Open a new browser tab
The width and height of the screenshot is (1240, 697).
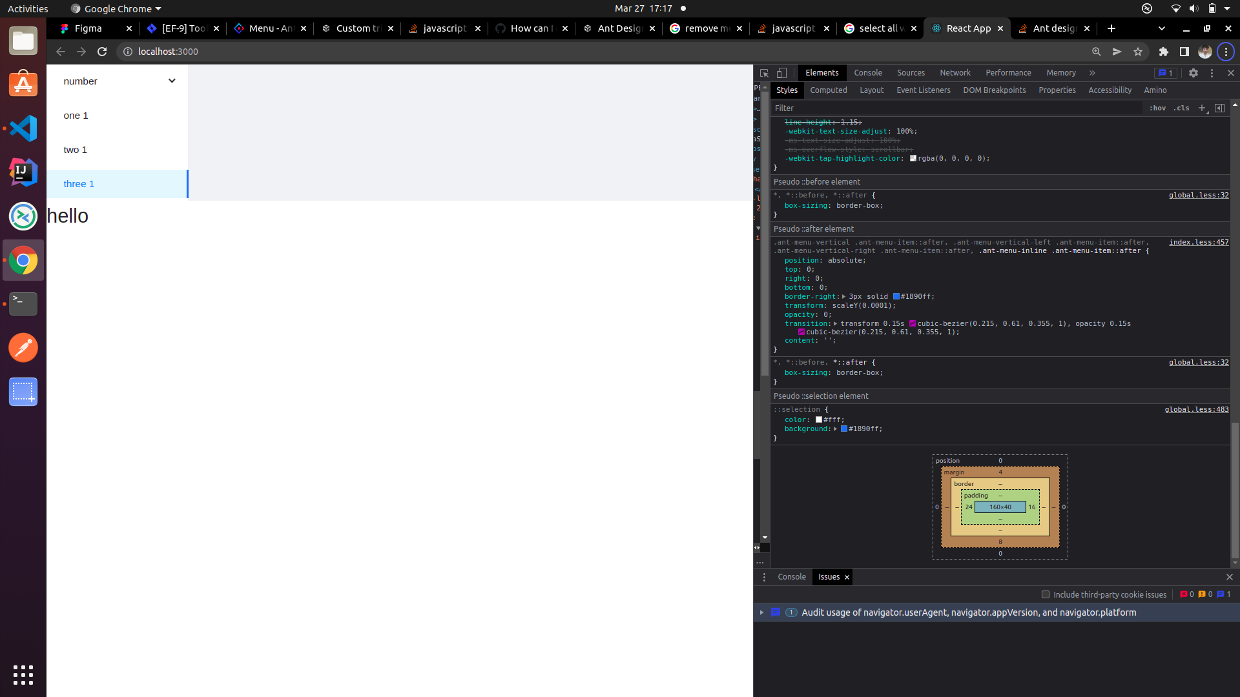1111,28
